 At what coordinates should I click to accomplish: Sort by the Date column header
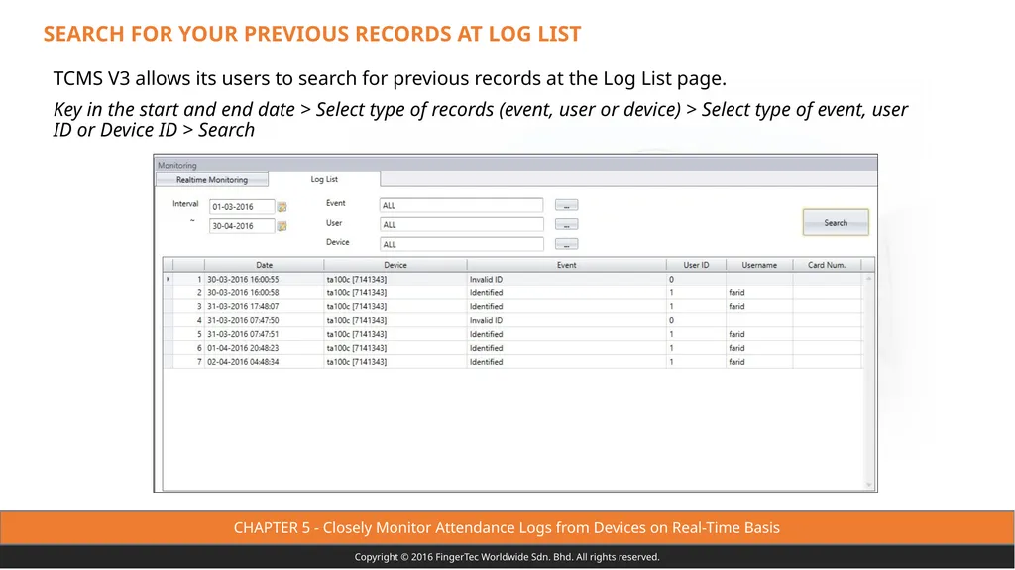[264, 265]
